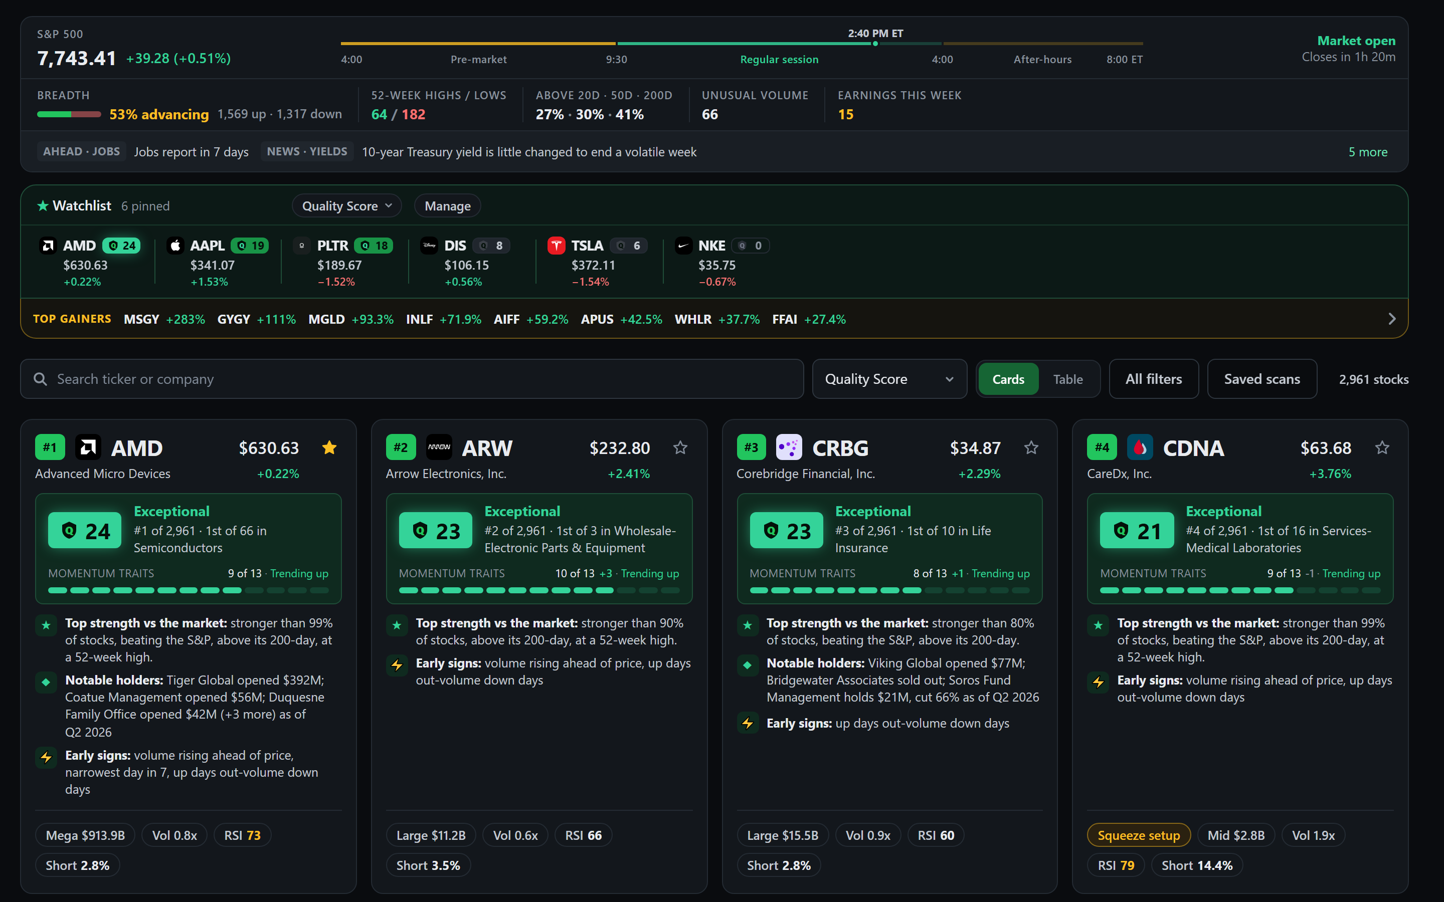
Task: Click the Disney logo next to DIS
Action: (429, 246)
